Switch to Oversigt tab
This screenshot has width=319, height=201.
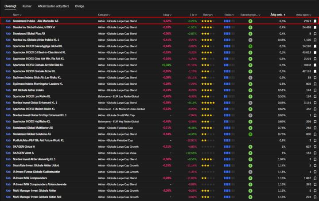(10, 6)
